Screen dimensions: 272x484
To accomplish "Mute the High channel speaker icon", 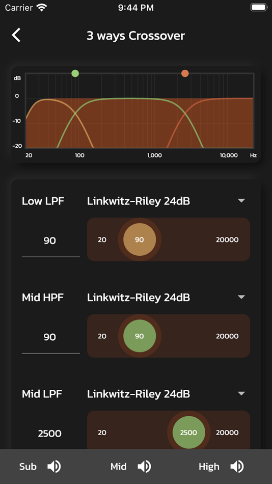I will point(237,466).
